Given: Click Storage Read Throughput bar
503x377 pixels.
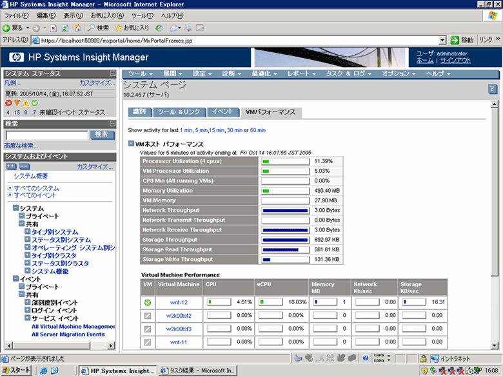Looking at the screenshot, I should coord(285,250).
